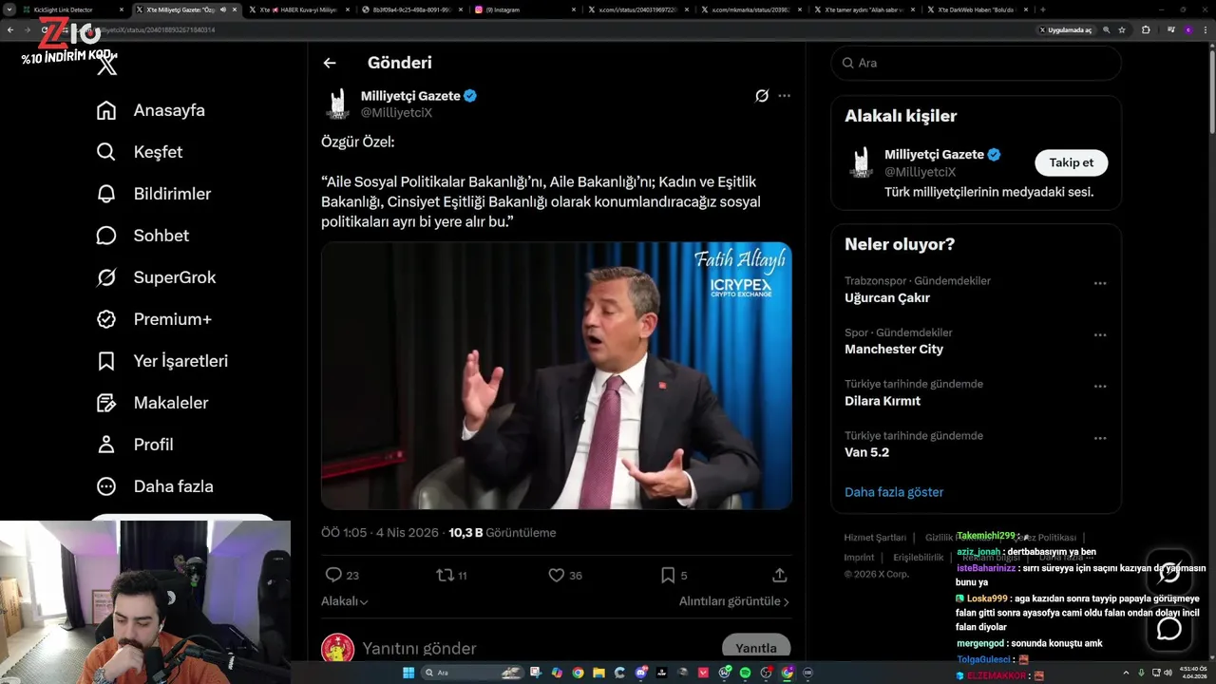Go to Anasayfa home

tap(168, 110)
